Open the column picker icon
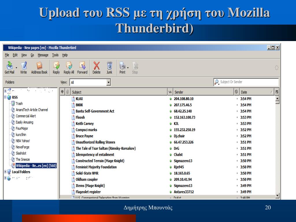This screenshot has width=296, height=222. click(277, 92)
